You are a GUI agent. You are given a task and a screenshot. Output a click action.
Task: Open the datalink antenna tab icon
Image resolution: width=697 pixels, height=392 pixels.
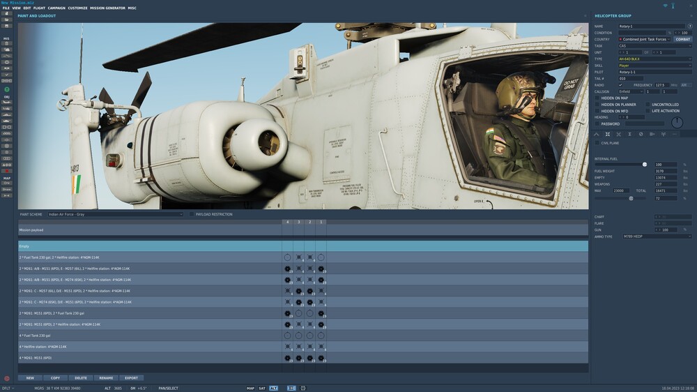click(x=664, y=135)
